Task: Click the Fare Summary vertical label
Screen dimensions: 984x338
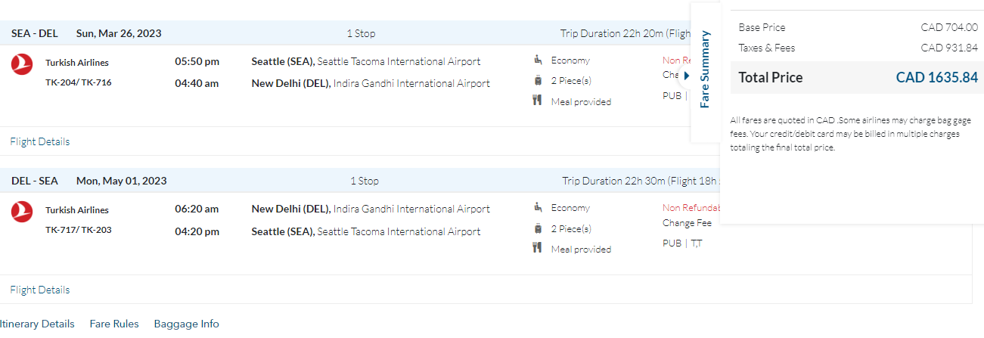Action: (705, 70)
